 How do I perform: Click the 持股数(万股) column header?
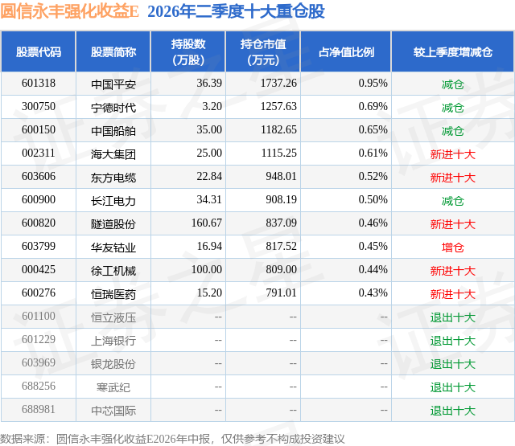pyautogui.click(x=188, y=51)
